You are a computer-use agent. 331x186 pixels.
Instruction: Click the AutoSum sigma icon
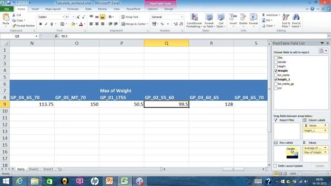[x=263, y=15]
